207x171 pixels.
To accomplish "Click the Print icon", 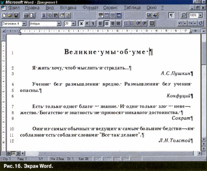I will point(26,15).
